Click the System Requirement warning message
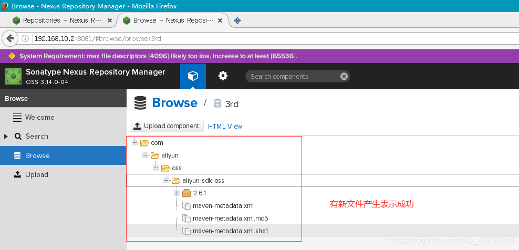The height and width of the screenshot is (250, 519). (x=159, y=56)
